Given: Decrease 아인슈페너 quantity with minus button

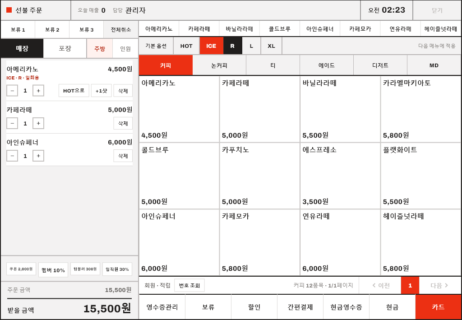Looking at the screenshot, I should click(x=12, y=156).
